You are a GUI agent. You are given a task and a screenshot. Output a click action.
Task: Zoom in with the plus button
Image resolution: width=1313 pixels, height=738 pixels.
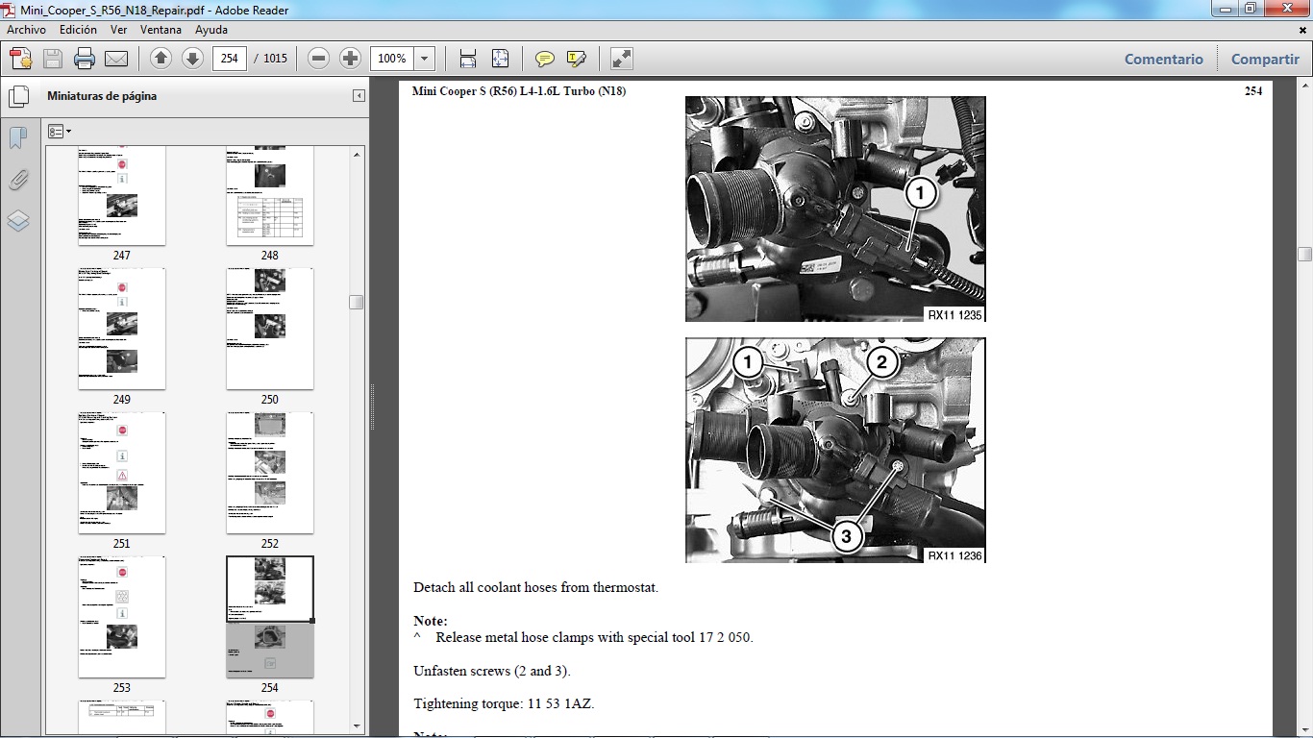351,59
